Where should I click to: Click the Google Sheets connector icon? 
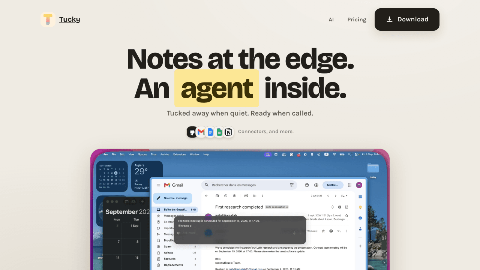coord(219,132)
